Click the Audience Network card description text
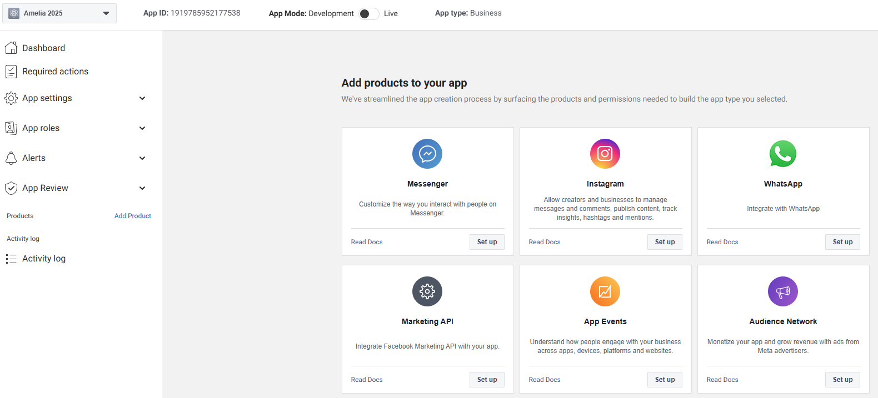 (783, 346)
